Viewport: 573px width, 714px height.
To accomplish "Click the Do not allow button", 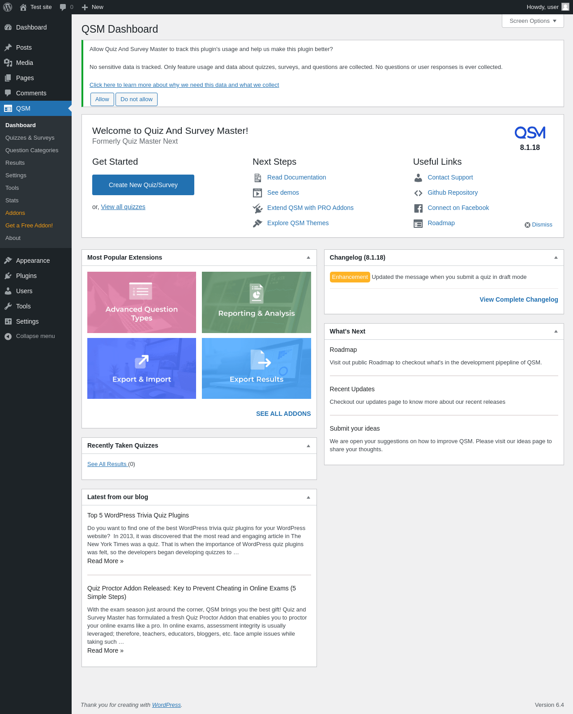I will (137, 99).
